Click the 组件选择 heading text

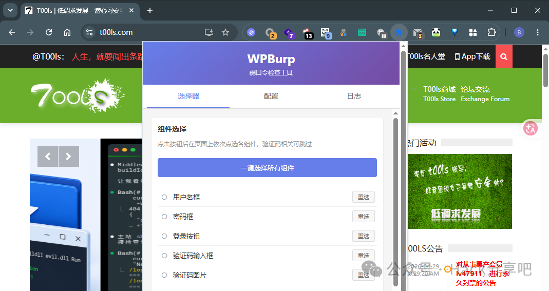[172, 129]
